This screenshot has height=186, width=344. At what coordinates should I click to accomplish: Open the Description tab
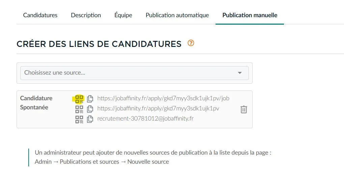click(x=86, y=15)
